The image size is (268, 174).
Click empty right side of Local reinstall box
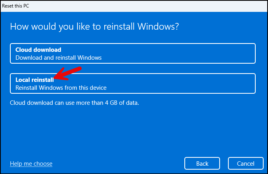tap(188, 83)
